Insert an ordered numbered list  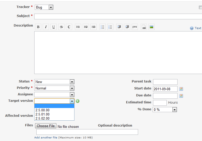pos(110,27)
